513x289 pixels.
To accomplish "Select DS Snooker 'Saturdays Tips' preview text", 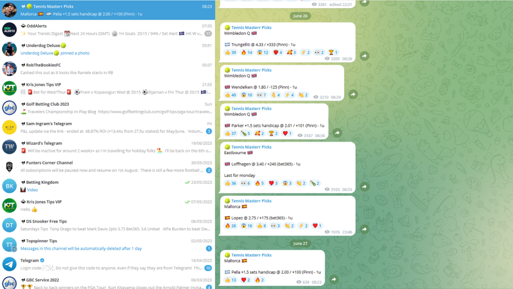I will (x=116, y=229).
